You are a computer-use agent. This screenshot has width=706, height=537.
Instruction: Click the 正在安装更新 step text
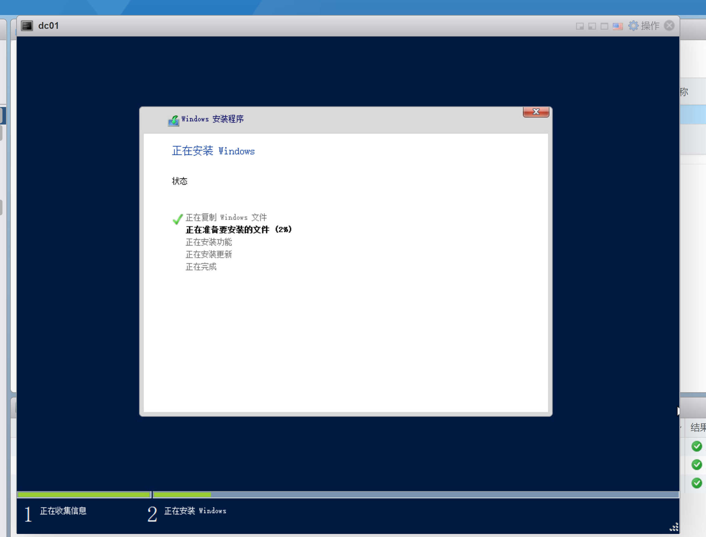tap(208, 255)
